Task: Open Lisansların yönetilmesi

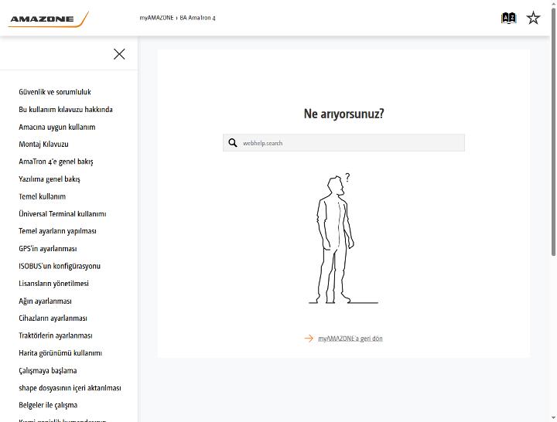Action: [53, 283]
